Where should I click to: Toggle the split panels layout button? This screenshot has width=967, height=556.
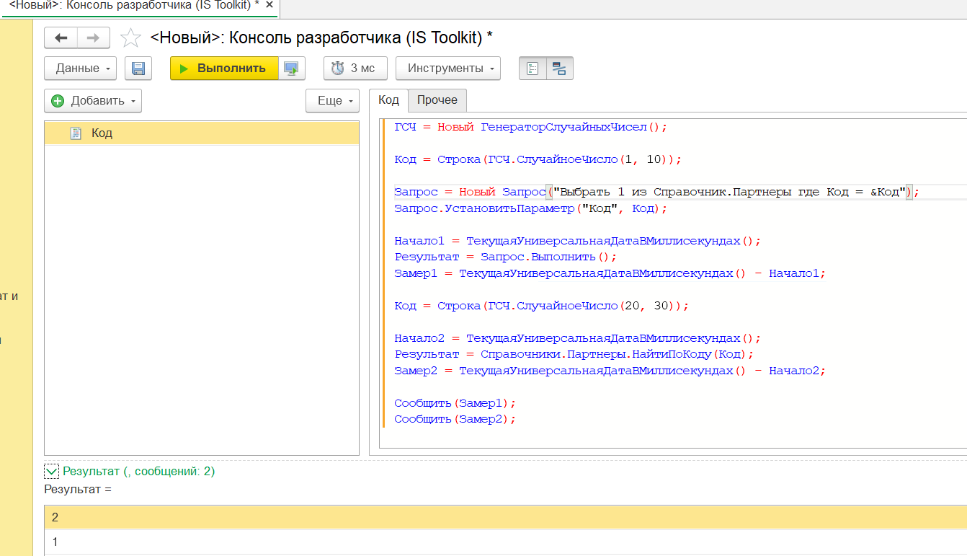[559, 69]
